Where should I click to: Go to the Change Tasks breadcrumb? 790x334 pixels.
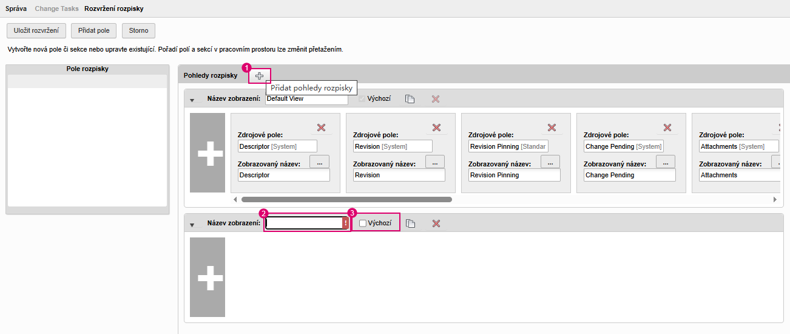(57, 9)
